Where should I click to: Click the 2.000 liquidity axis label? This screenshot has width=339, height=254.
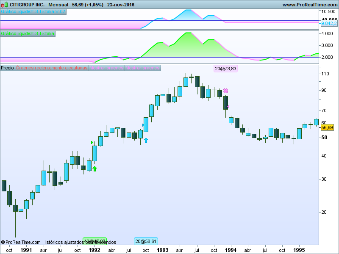pyautogui.click(x=327, y=58)
